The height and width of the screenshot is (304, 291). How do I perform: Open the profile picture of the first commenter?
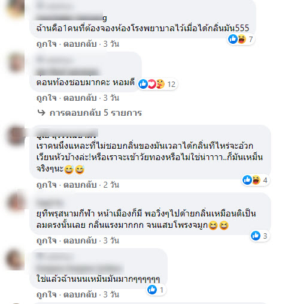pyautogui.click(x=16, y=8)
